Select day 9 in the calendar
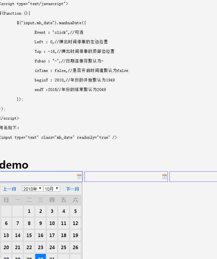The width and height of the screenshot is (217, 259). 41,223
